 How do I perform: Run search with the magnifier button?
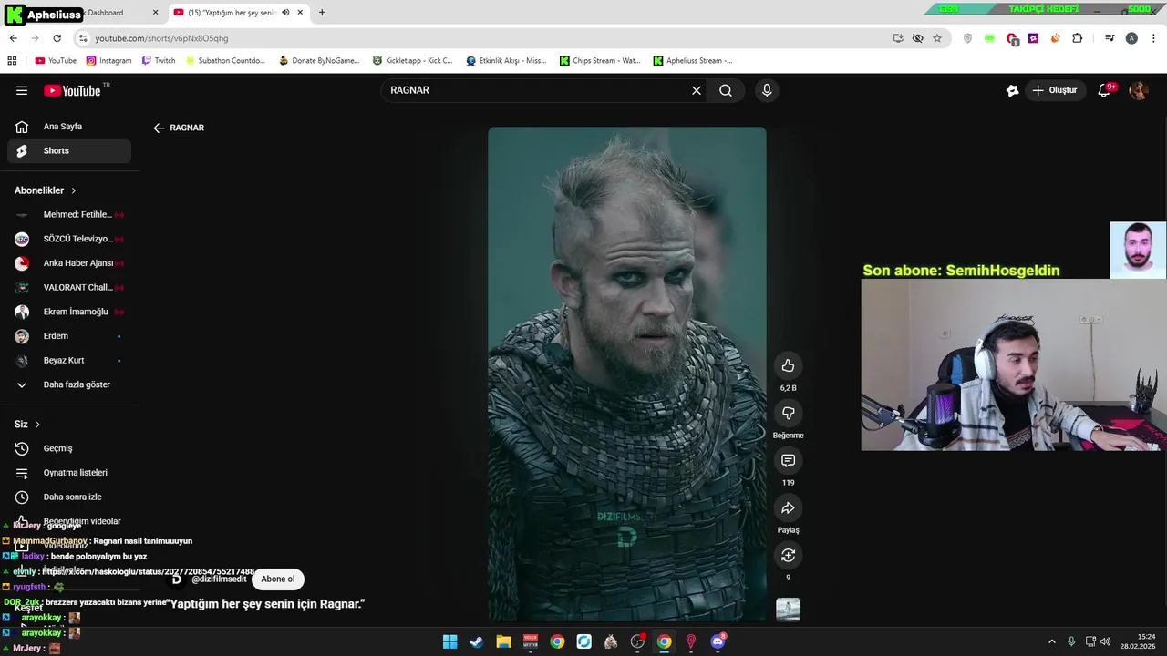726,90
